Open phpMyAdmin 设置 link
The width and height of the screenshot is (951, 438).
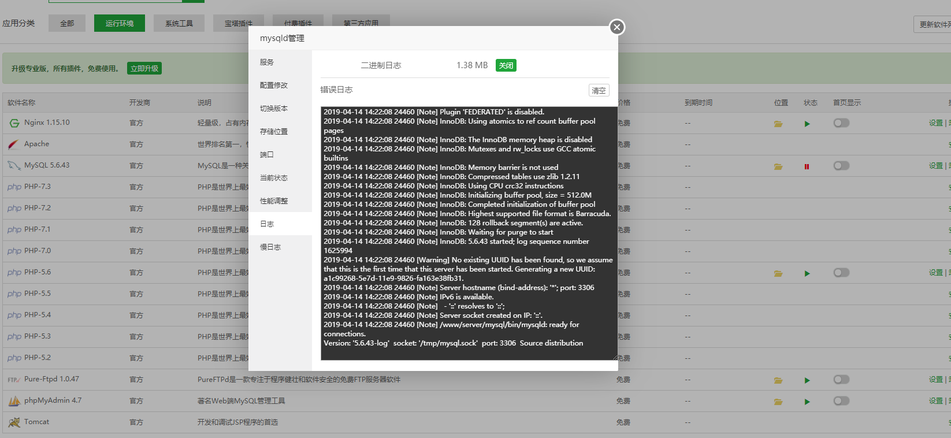pos(936,401)
